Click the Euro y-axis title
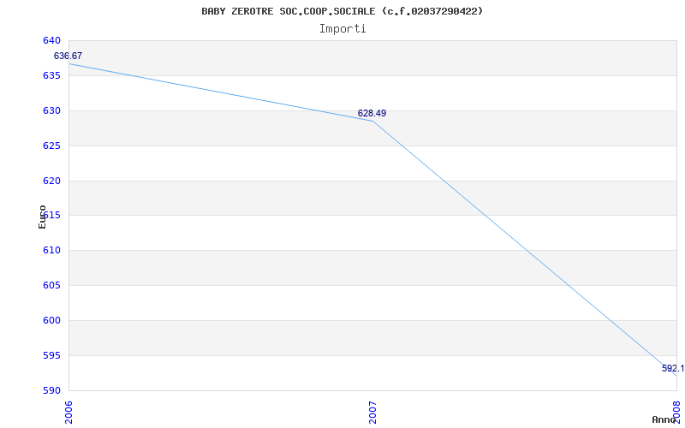The width and height of the screenshot is (685, 428). [x=42, y=217]
